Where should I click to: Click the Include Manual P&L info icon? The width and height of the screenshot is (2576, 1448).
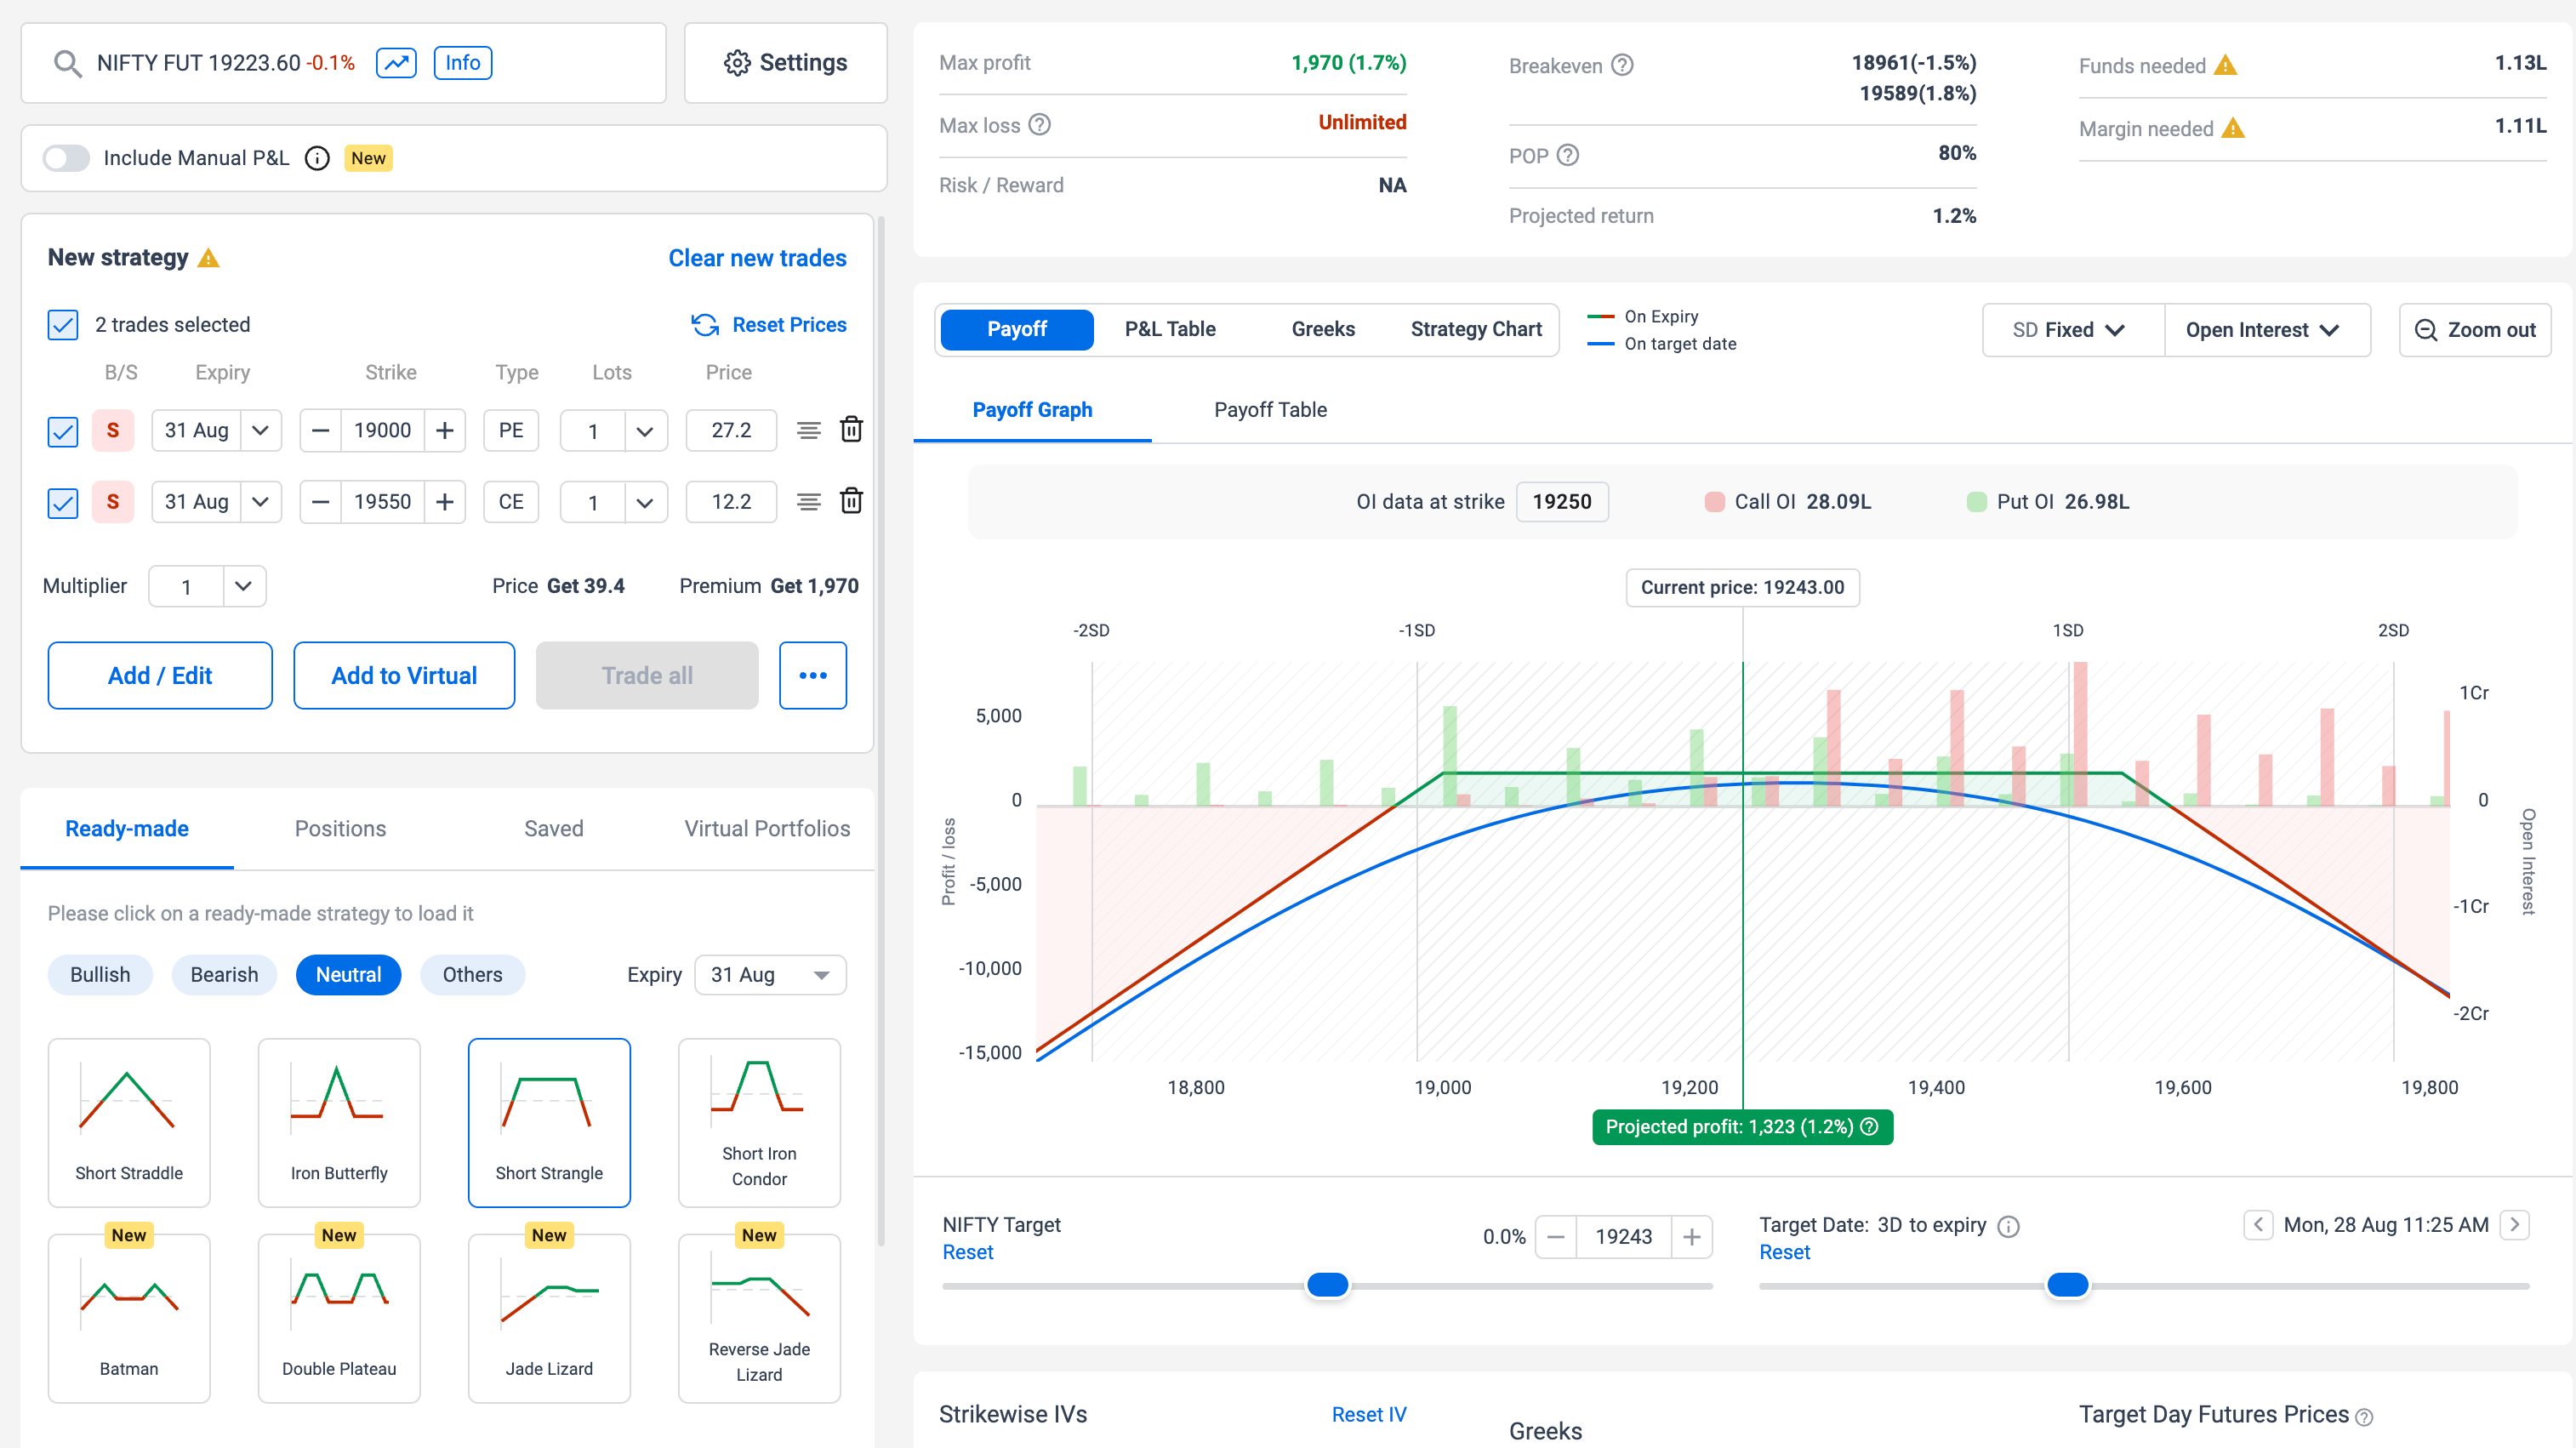(x=317, y=158)
